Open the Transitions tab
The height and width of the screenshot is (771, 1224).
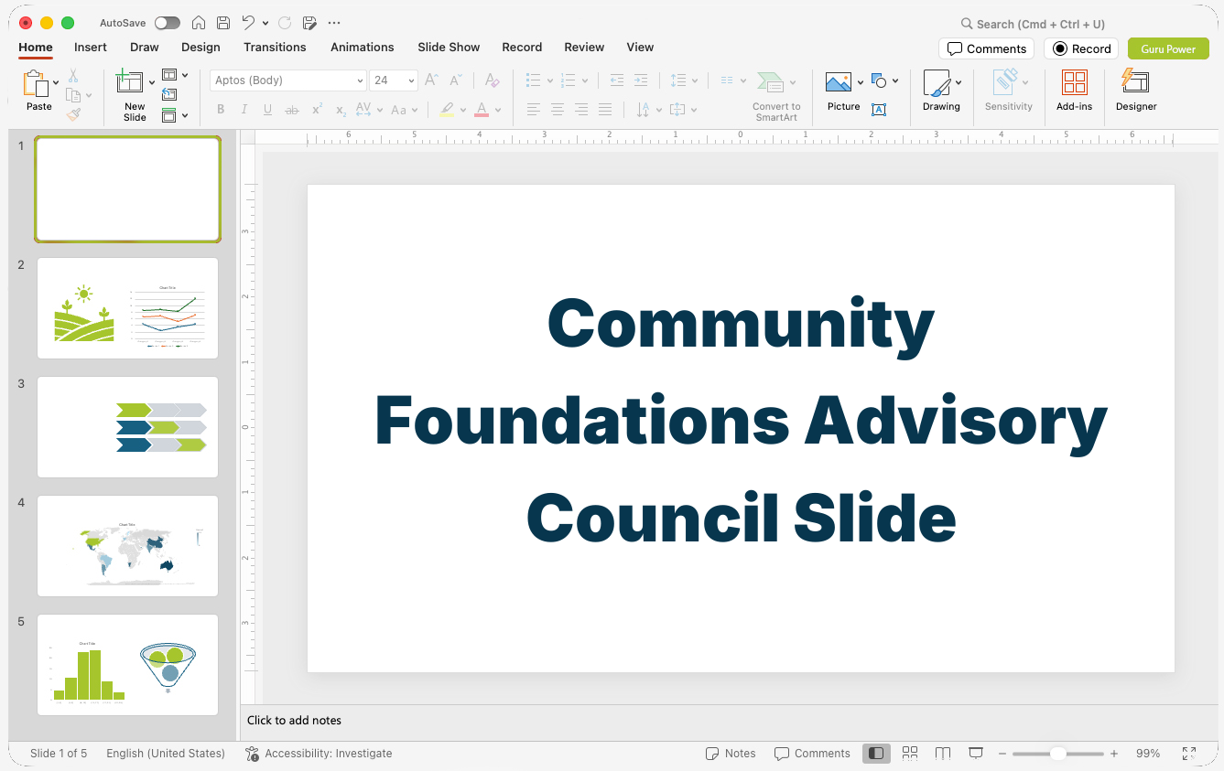click(275, 47)
